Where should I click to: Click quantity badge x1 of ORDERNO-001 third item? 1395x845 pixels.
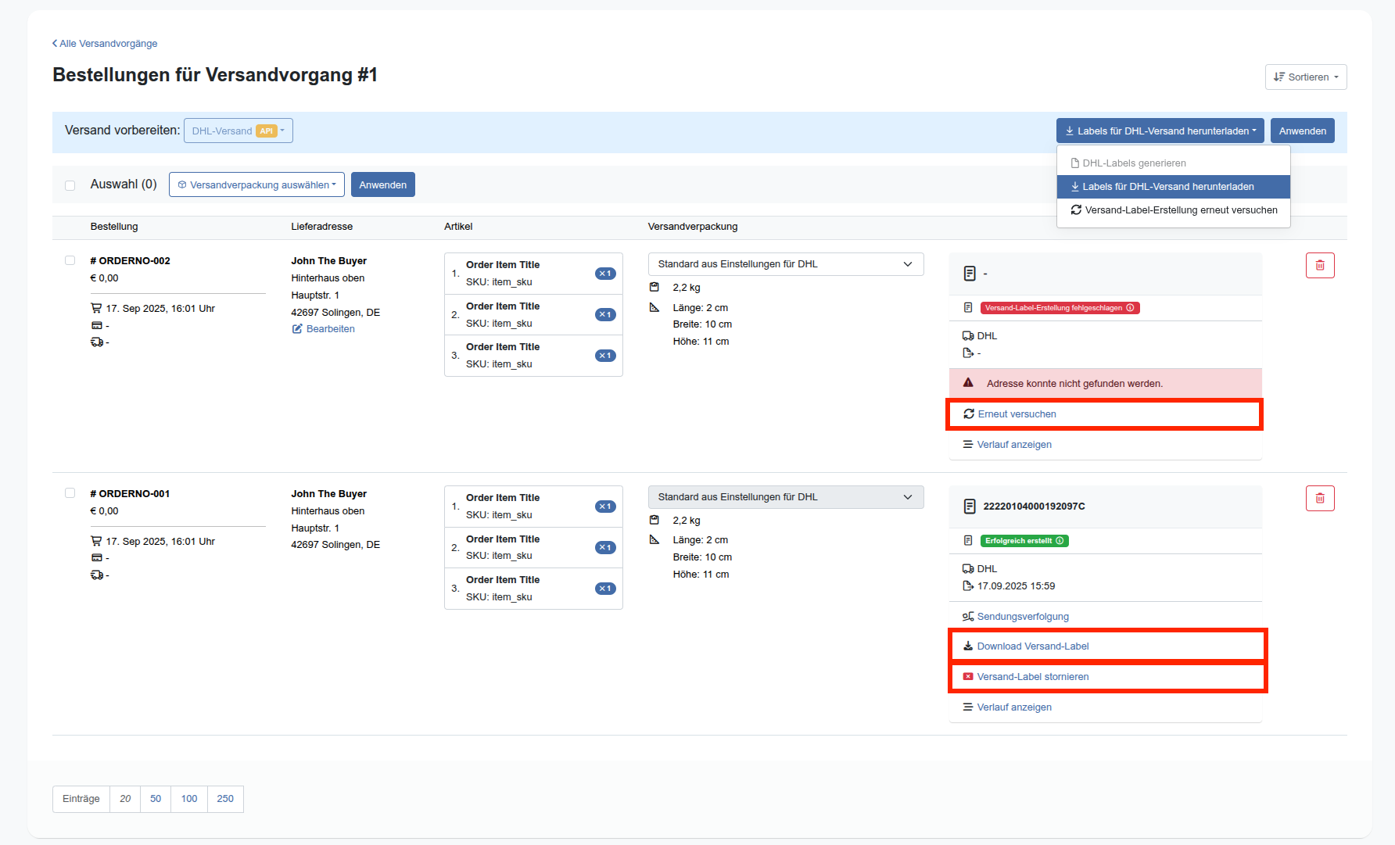click(605, 589)
